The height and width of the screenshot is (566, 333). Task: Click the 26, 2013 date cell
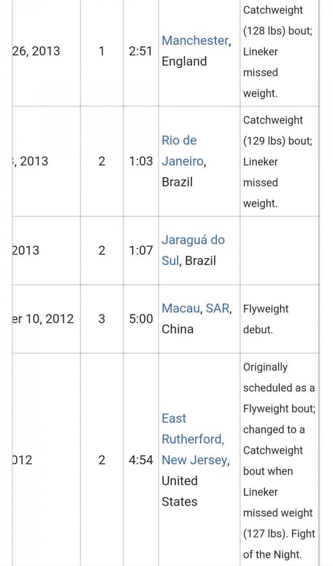(47, 51)
